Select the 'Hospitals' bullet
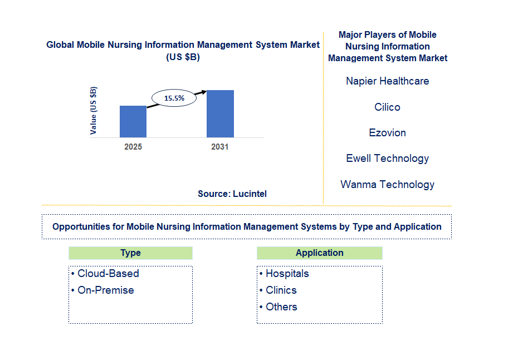 (284, 274)
